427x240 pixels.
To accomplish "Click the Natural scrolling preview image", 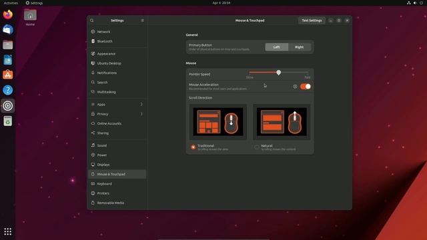I will (282, 121).
